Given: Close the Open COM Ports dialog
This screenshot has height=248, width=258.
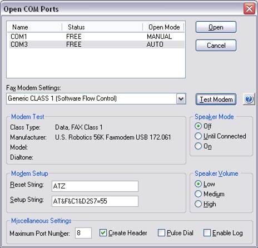Looking at the screenshot, I should click(249, 8).
